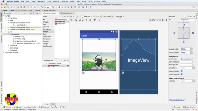Zoom out the design with minus icon

click(150, 20)
